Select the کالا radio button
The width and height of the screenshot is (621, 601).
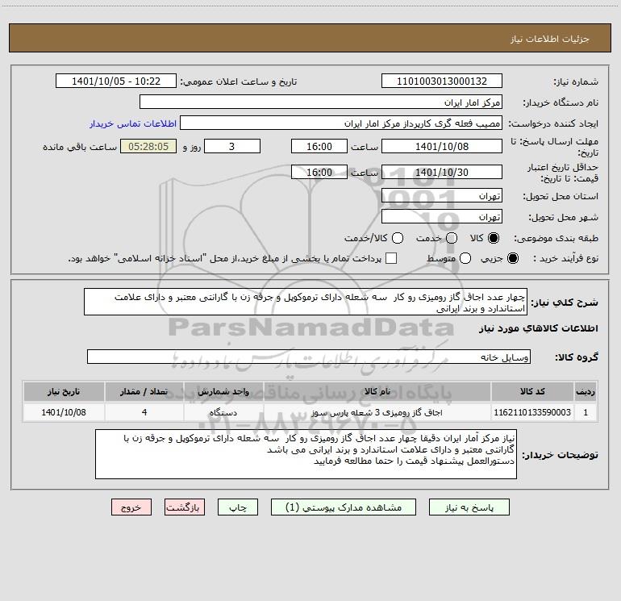[494, 238]
